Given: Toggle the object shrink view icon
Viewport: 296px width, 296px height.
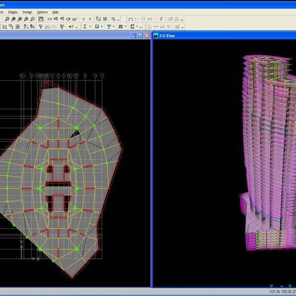Looking at the screenshot, I should point(98,19).
